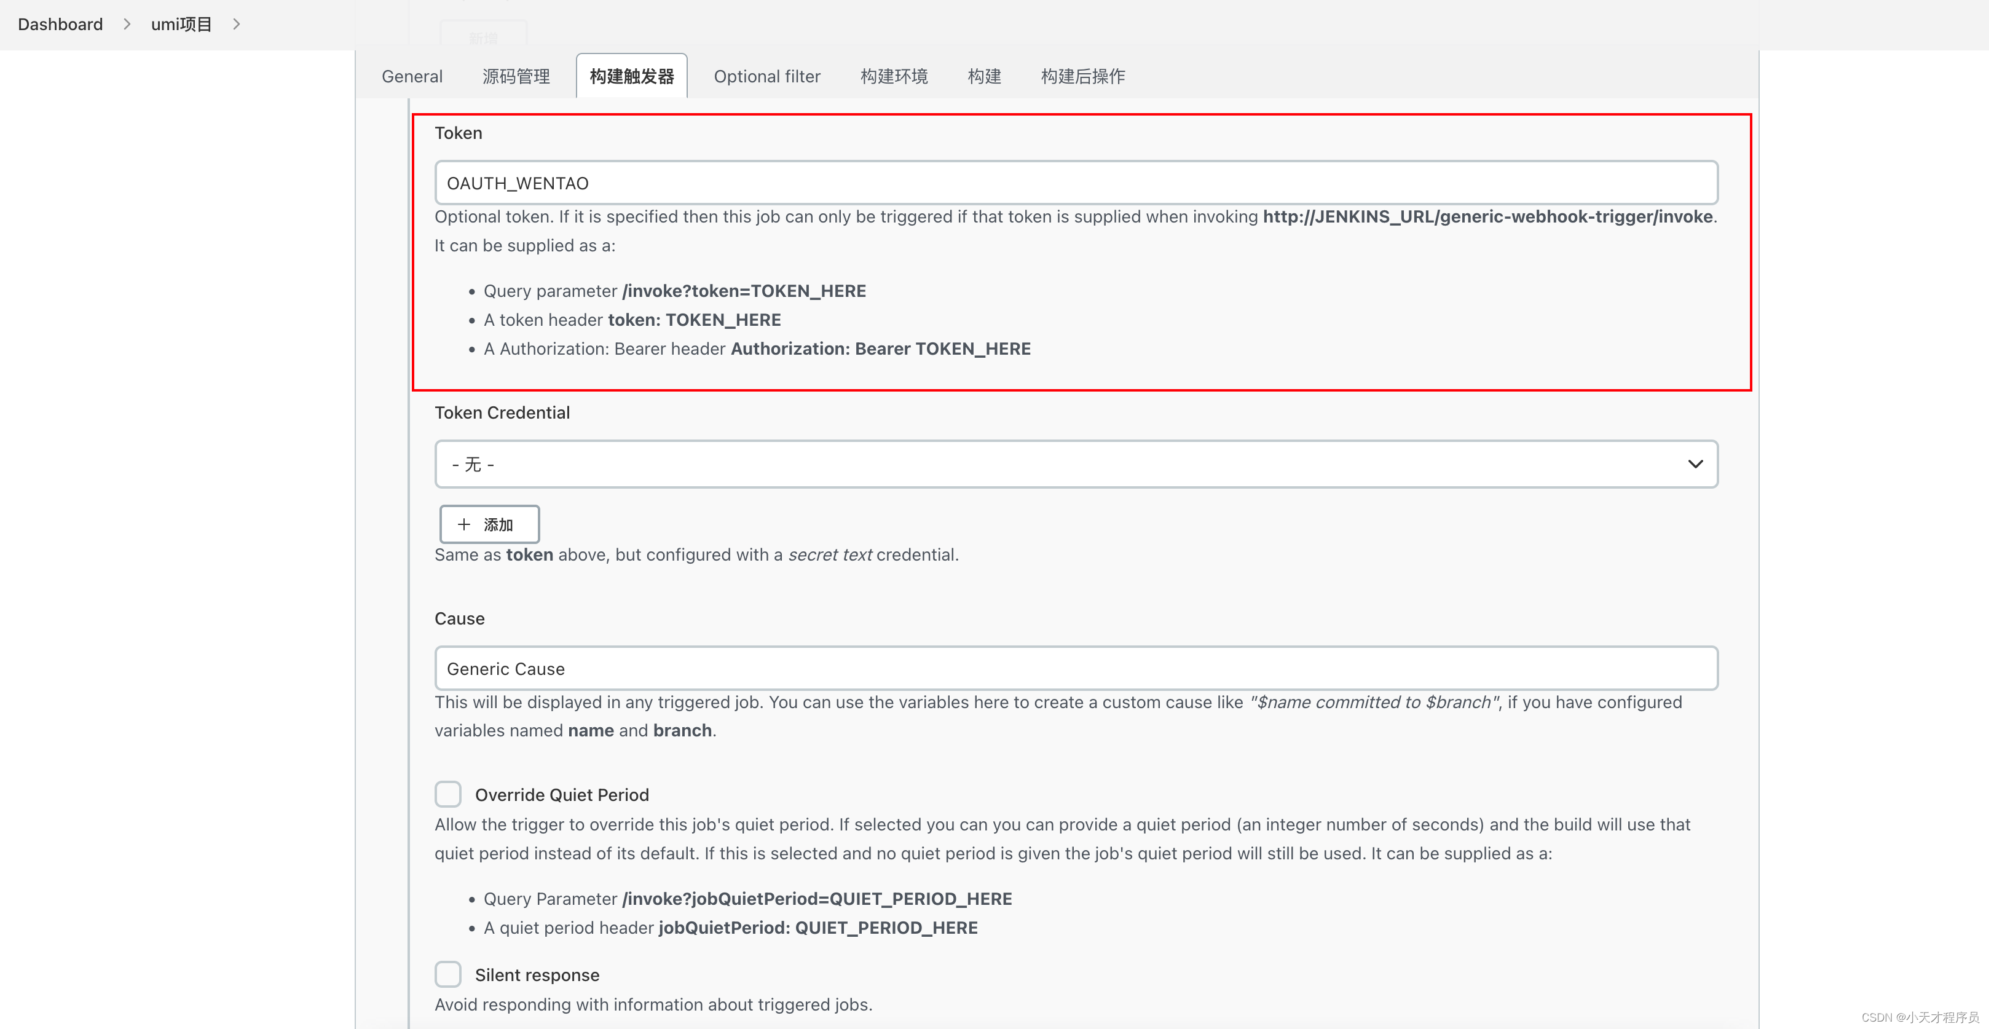The width and height of the screenshot is (1989, 1029).
Task: Select the 构建触发器 tab
Action: click(x=631, y=76)
